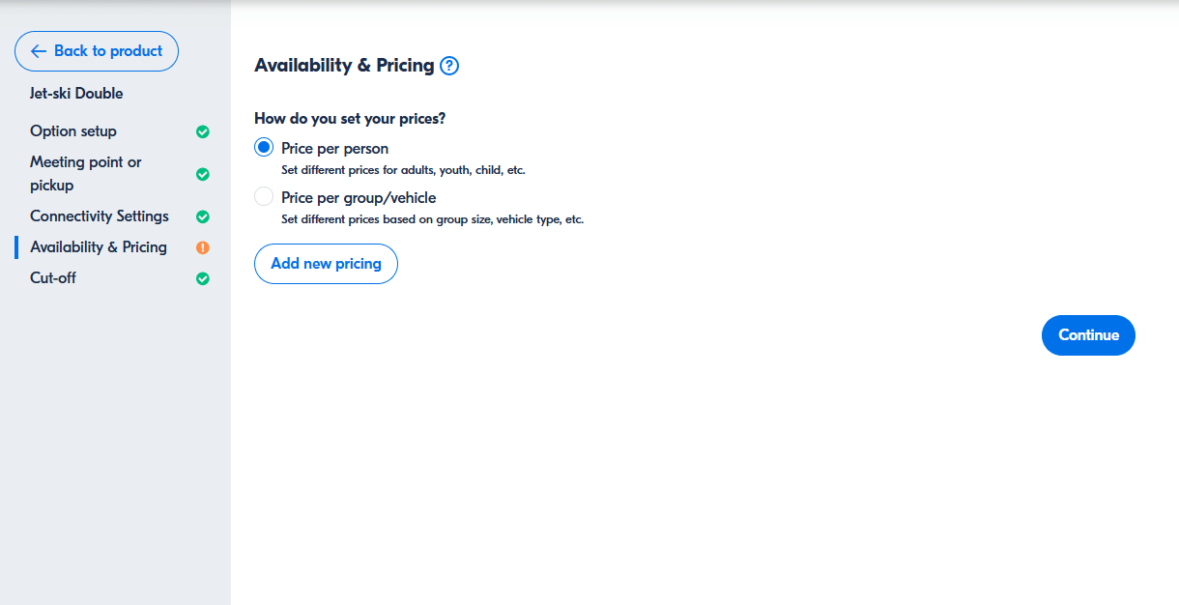Choose the Price per group/vehicle radio option
Viewport: 1179px width, 605px height.
264,197
